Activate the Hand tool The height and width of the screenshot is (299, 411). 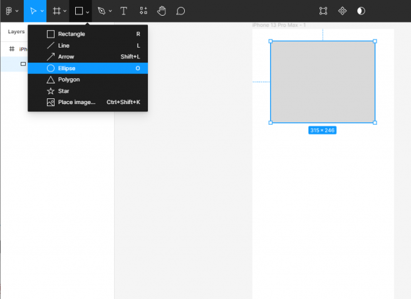coord(162,11)
